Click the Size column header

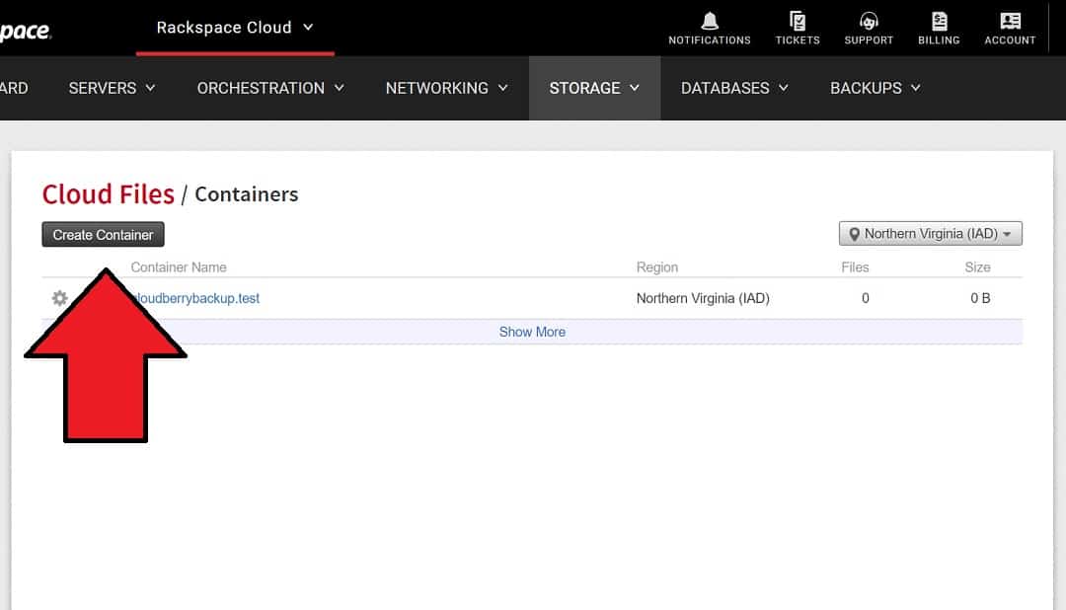tap(977, 267)
